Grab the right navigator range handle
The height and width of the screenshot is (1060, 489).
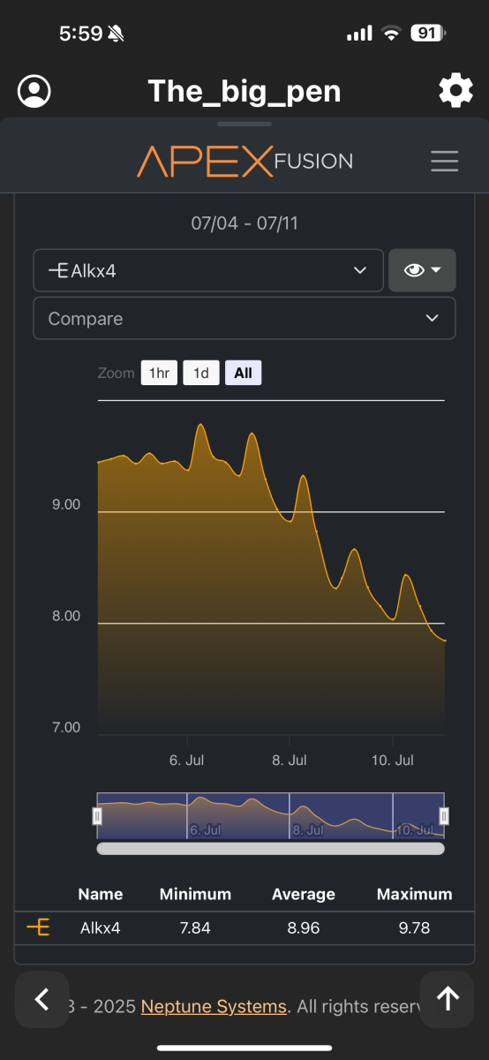(x=444, y=816)
